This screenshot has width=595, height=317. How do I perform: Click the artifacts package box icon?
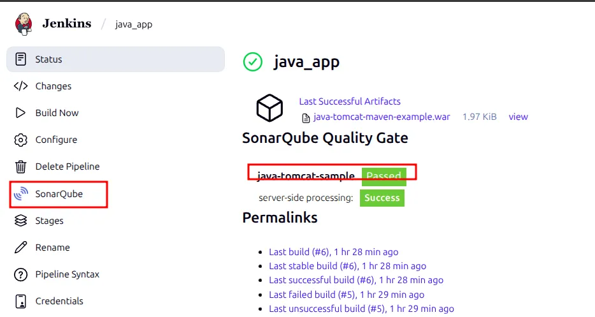click(x=269, y=108)
